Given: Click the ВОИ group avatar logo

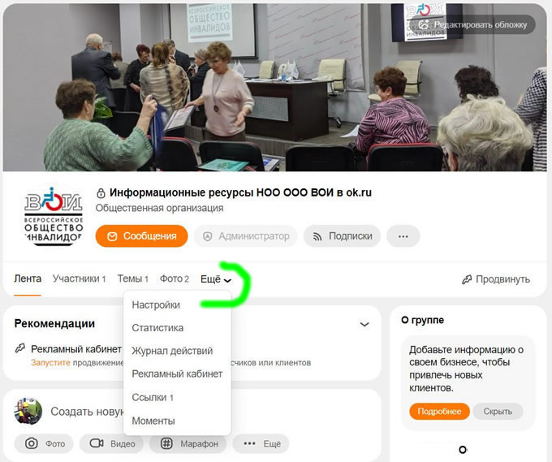Looking at the screenshot, I should (54, 216).
